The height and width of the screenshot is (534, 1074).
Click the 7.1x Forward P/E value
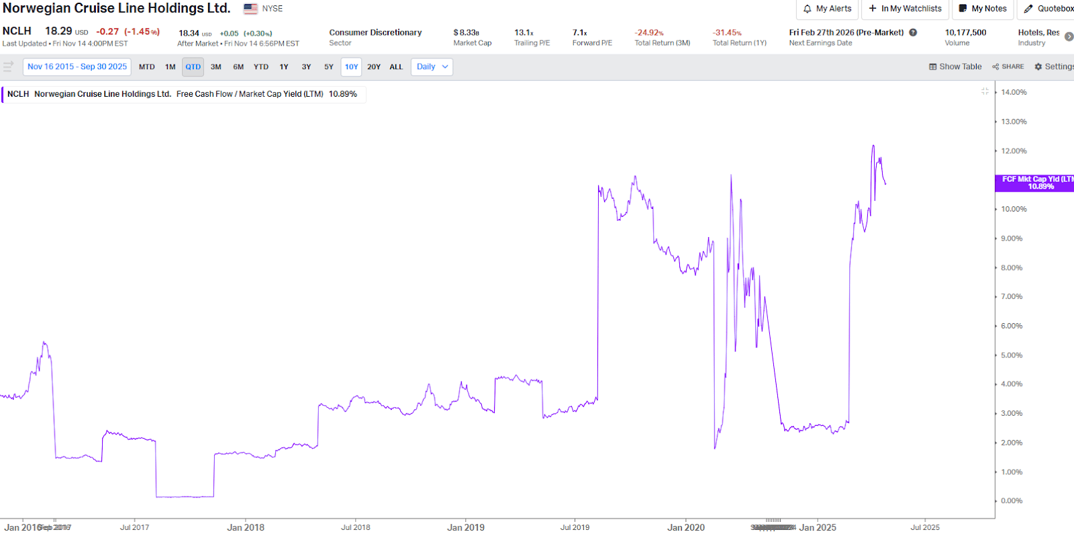tap(580, 32)
